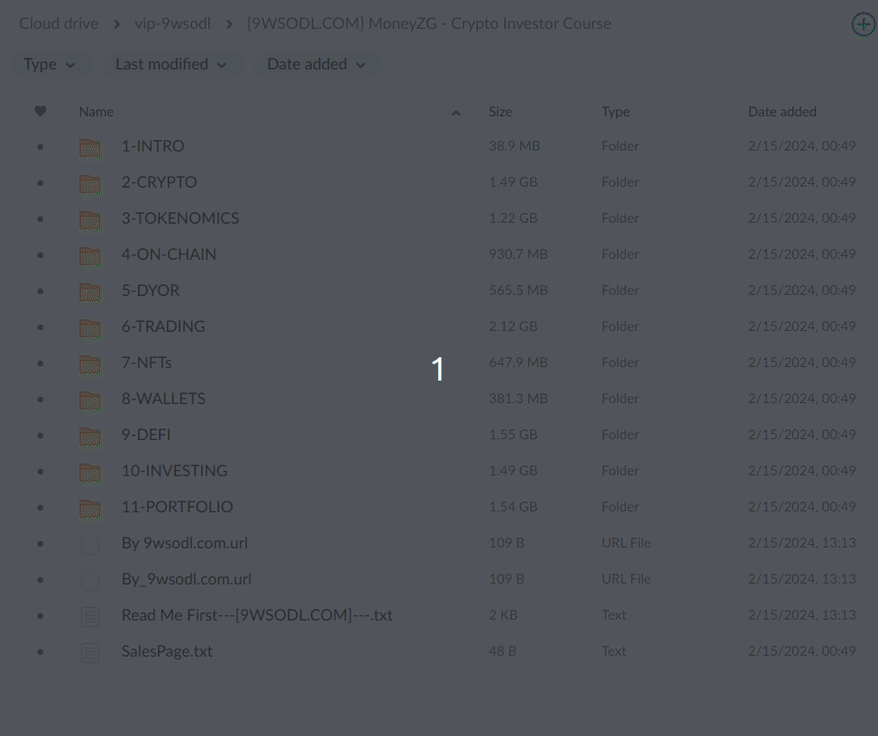Open the Date added filter dropdown

tap(316, 65)
